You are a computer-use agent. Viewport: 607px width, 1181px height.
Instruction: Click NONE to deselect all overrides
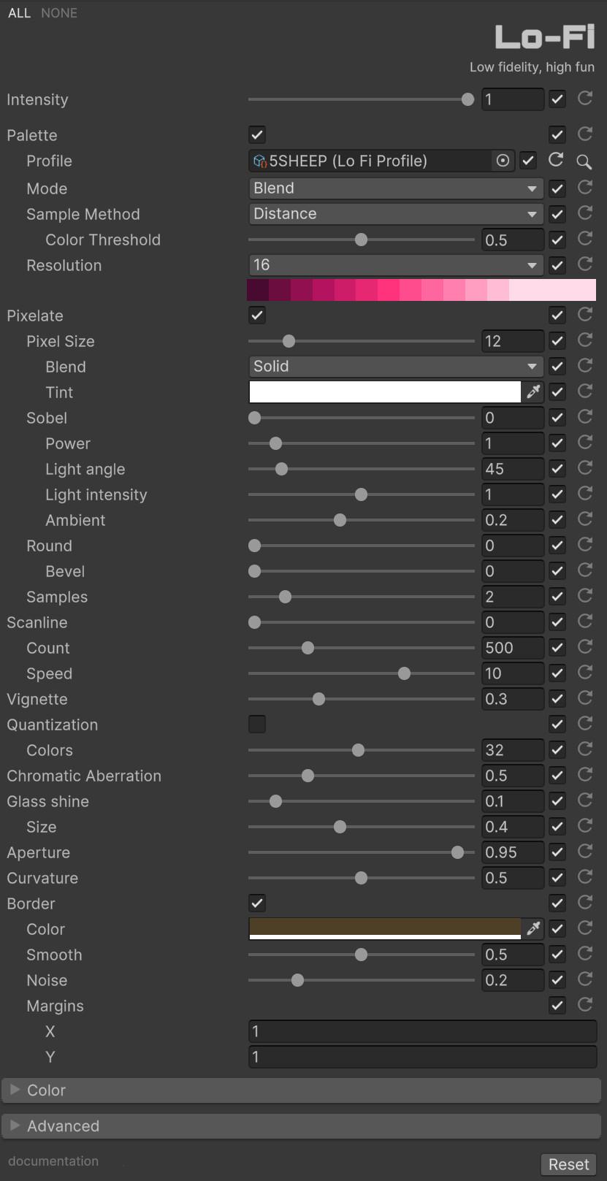point(59,13)
